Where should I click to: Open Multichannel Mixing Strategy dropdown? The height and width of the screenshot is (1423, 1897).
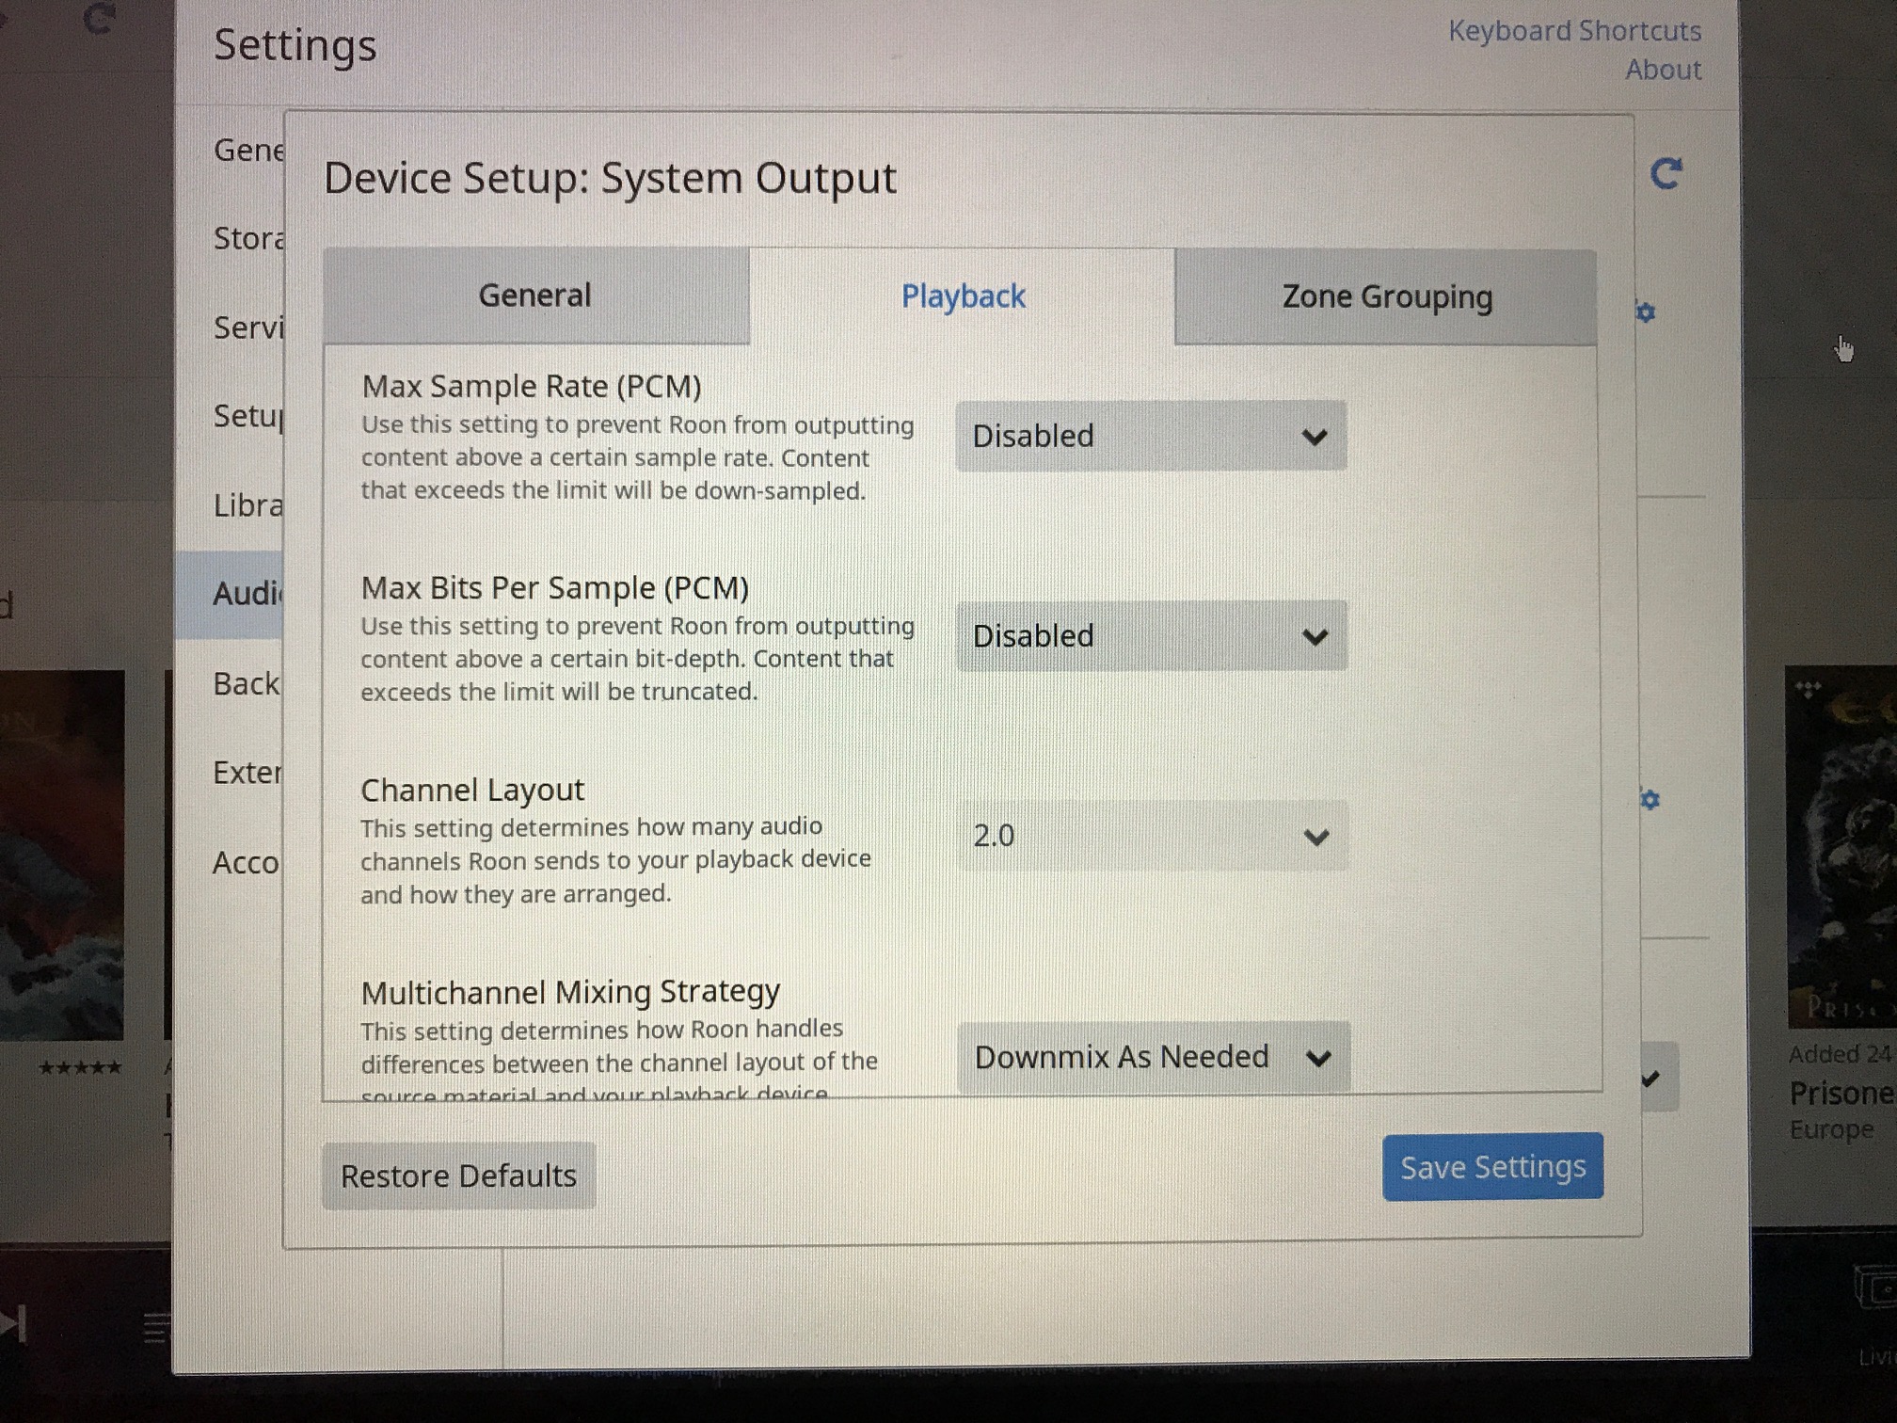click(x=1154, y=1057)
